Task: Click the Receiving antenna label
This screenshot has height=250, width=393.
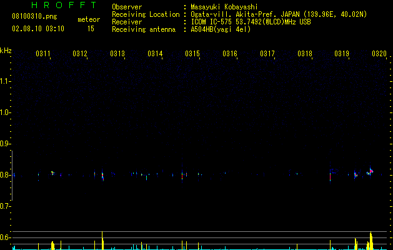Action: (144, 29)
